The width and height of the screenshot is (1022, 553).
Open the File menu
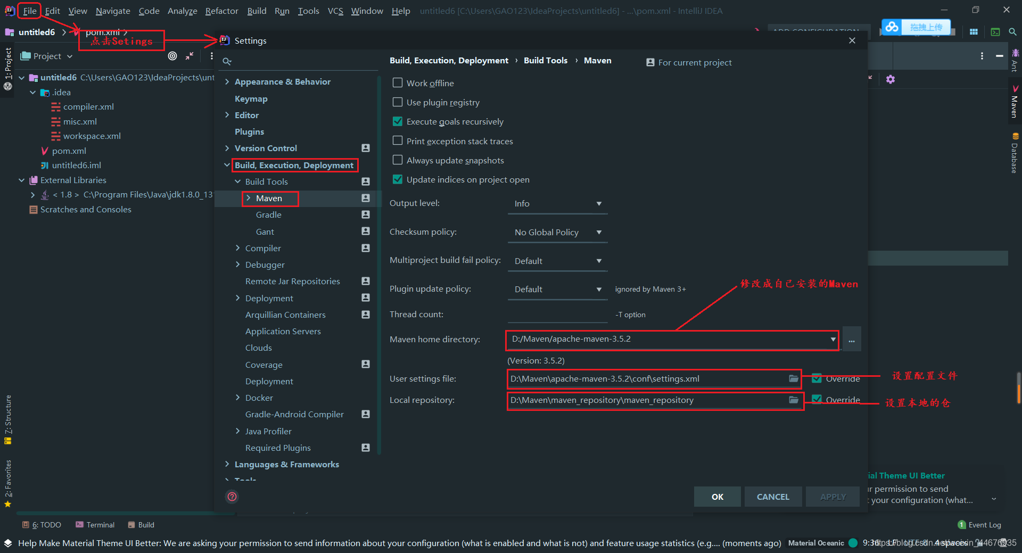coord(30,11)
